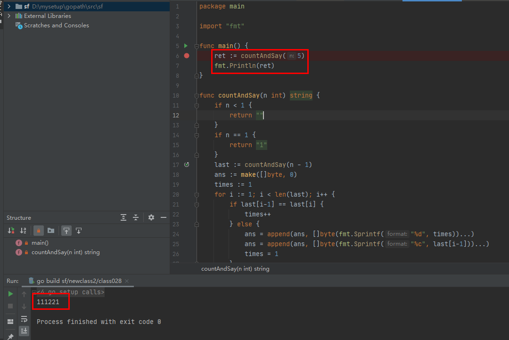Viewport: 509px width, 340px height.
Task: Toggle scroll to end in Run console
Action: point(24,331)
